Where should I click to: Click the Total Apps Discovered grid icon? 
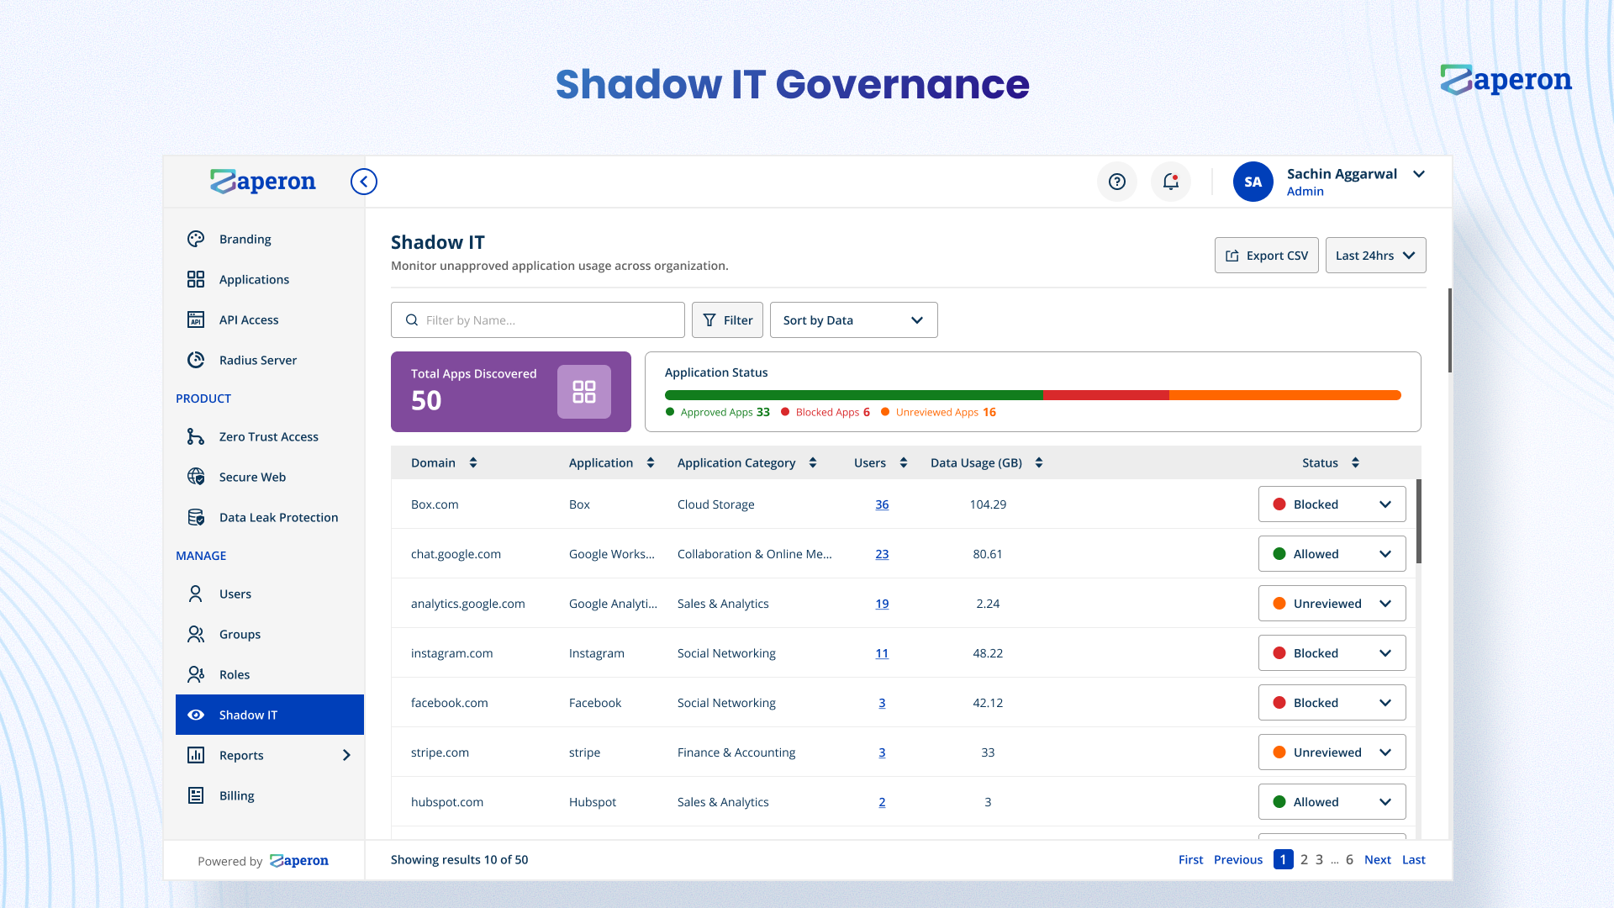pyautogui.click(x=583, y=392)
